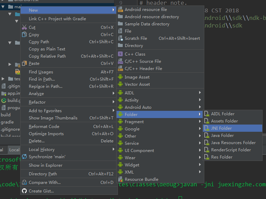The width and height of the screenshot is (266, 199).
Task: Expand the Add to Favorites submenu arrow
Action: click(x=113, y=110)
